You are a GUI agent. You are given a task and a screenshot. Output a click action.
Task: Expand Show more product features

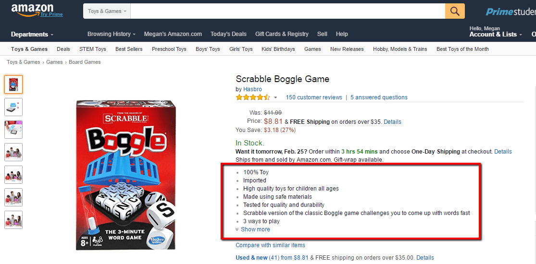pos(255,229)
